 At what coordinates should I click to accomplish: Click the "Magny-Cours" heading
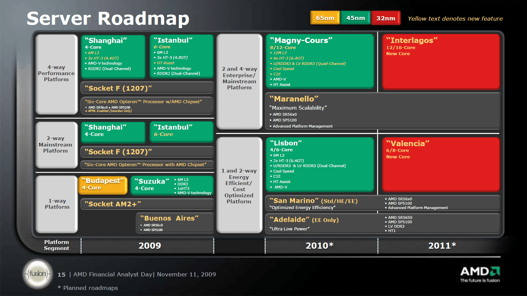click(x=301, y=40)
